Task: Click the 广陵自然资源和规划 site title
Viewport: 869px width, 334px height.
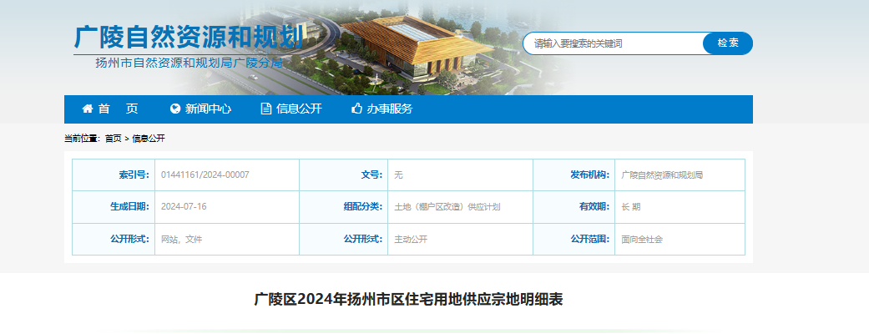Action: [189, 38]
